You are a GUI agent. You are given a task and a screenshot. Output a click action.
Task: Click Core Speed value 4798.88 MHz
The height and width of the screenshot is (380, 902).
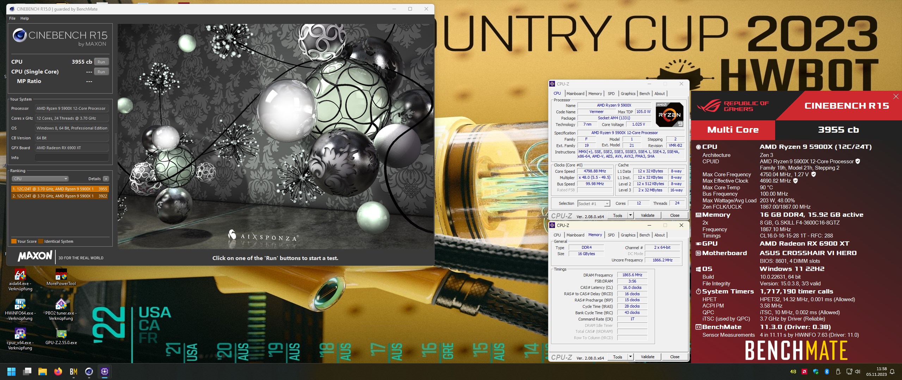tap(595, 171)
